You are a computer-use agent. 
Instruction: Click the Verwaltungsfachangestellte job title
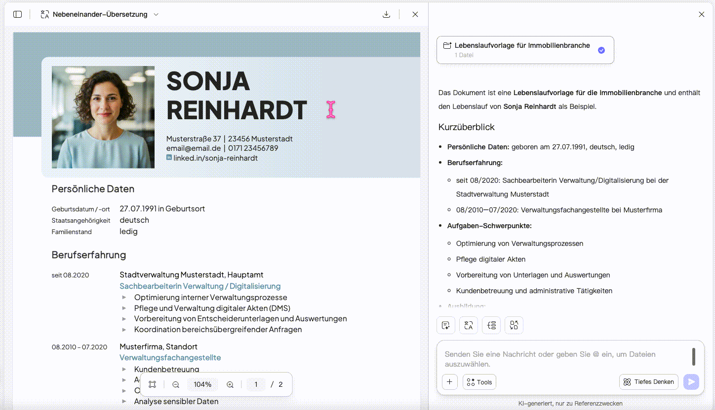click(170, 358)
